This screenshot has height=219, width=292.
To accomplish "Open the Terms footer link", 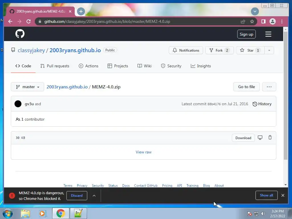I will click(68, 185).
